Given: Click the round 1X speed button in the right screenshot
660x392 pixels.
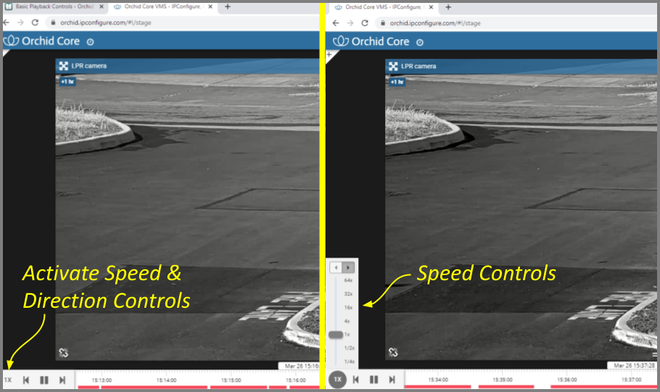Looking at the screenshot, I should click(337, 380).
